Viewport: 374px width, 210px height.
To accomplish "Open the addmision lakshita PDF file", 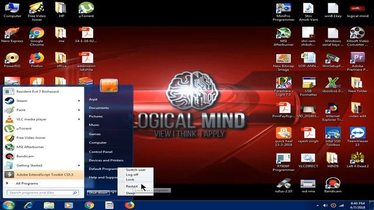I will tap(86, 62).
